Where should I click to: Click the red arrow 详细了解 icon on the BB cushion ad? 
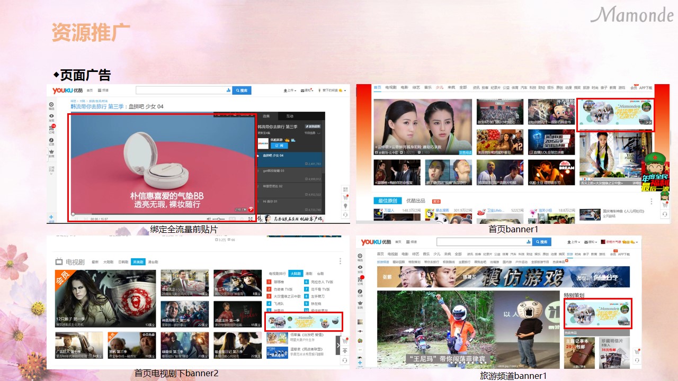click(250, 209)
